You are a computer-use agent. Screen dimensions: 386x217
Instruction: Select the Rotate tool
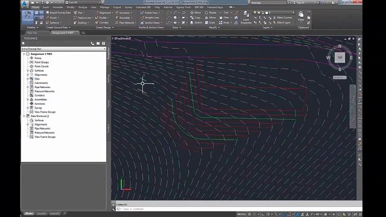[210, 13]
